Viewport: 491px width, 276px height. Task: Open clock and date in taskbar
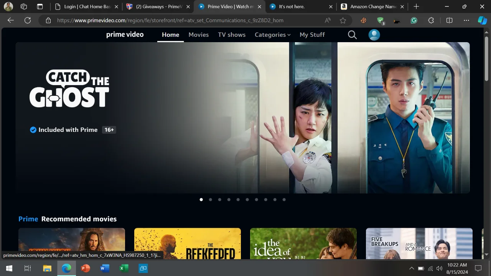tap(457, 268)
